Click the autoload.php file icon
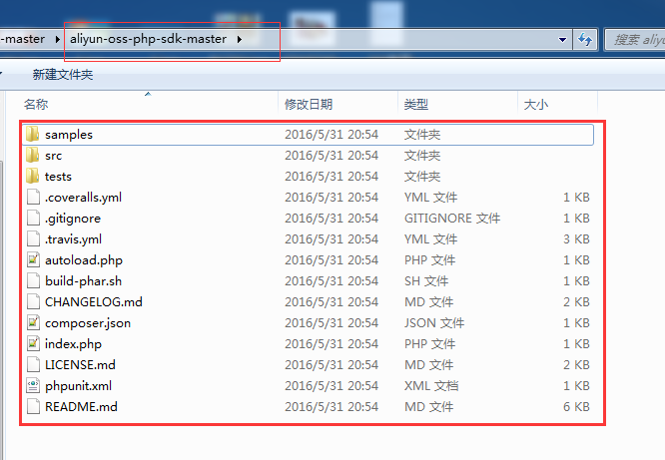Screen dimensions: 665x460 pyautogui.click(x=33, y=259)
